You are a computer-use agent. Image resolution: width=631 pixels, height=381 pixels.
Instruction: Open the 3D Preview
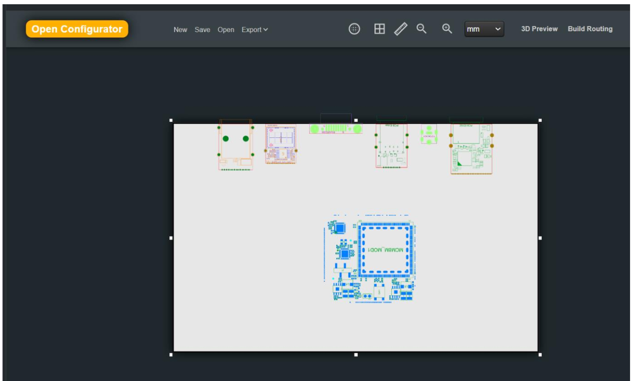pyautogui.click(x=540, y=29)
